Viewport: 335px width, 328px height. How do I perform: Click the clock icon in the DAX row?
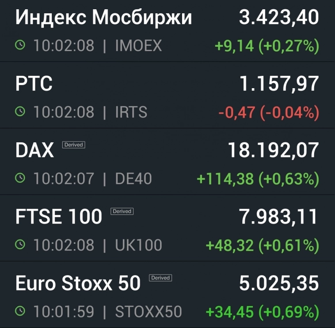coord(20,179)
